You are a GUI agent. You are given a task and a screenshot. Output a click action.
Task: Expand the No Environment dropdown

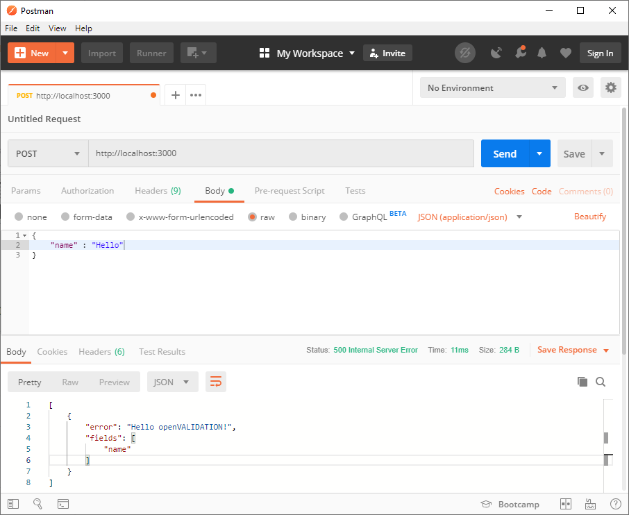(492, 88)
